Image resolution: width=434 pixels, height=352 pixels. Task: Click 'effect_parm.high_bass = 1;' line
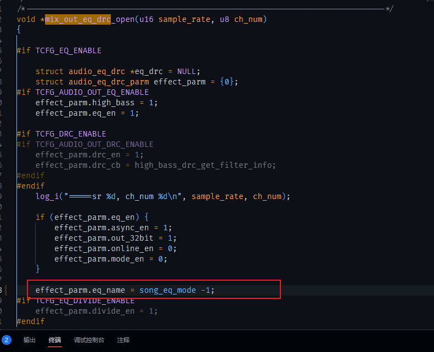pos(97,103)
